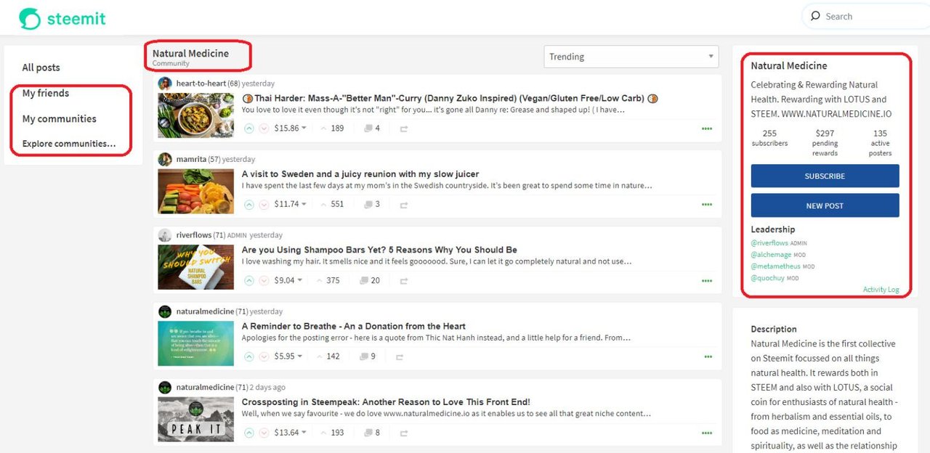930x453 pixels.
Task: Open My communities in sidebar
Action: tap(60, 119)
